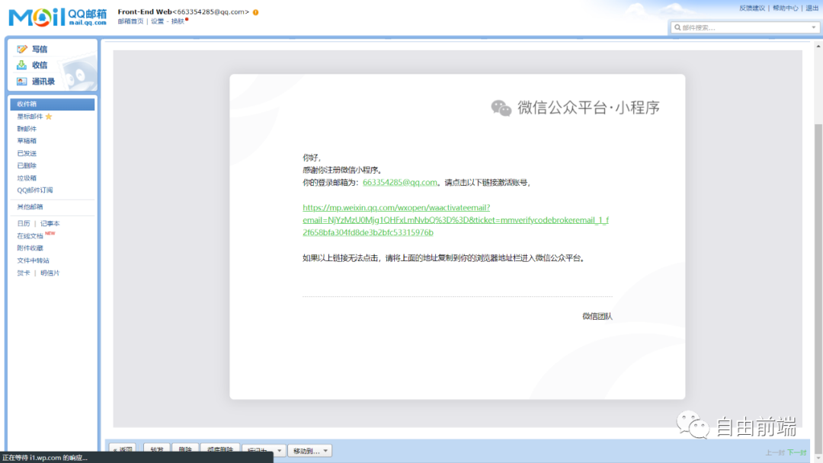Click the compose mail (写信) pencil icon
The height and width of the screenshot is (463, 823).
pos(21,49)
